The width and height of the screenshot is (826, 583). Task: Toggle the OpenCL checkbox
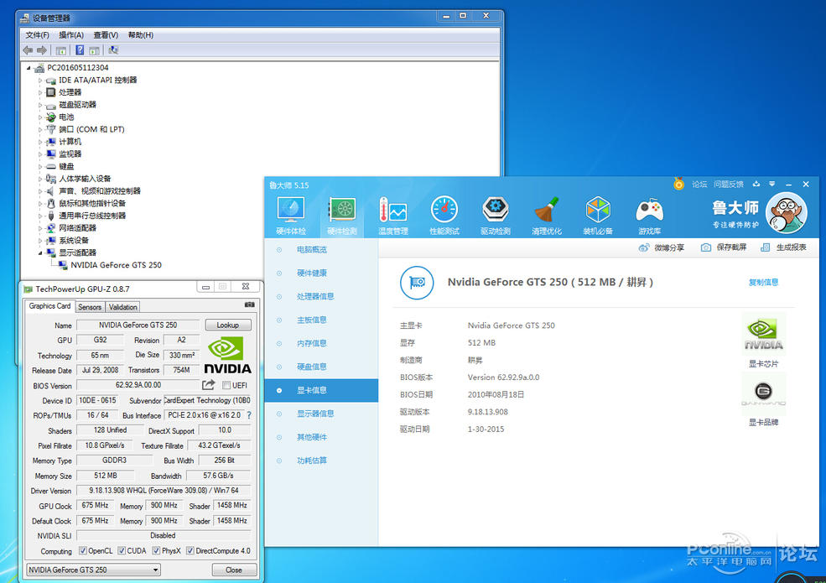tap(83, 551)
